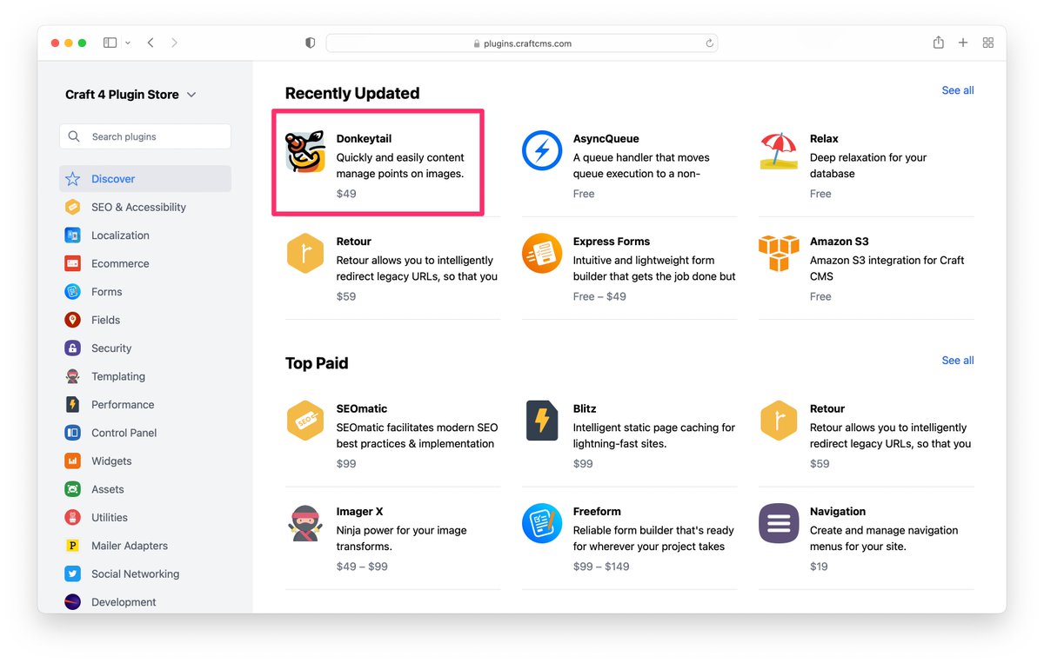Click the AsyncQueue lightning bolt icon
The height and width of the screenshot is (663, 1044).
point(542,151)
